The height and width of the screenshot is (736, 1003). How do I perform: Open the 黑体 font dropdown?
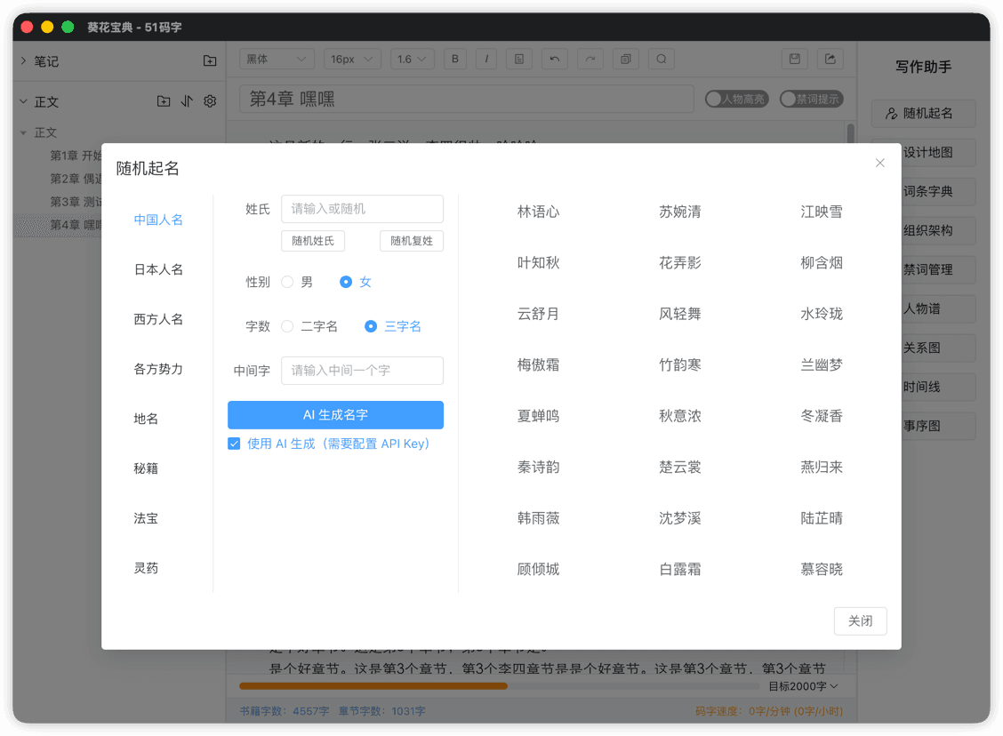pyautogui.click(x=276, y=59)
